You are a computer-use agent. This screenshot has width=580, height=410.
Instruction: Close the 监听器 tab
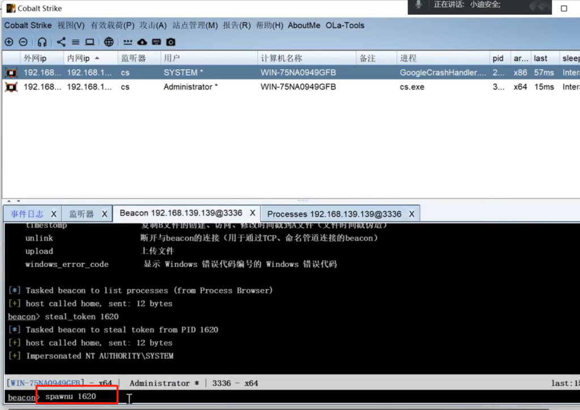click(x=105, y=214)
